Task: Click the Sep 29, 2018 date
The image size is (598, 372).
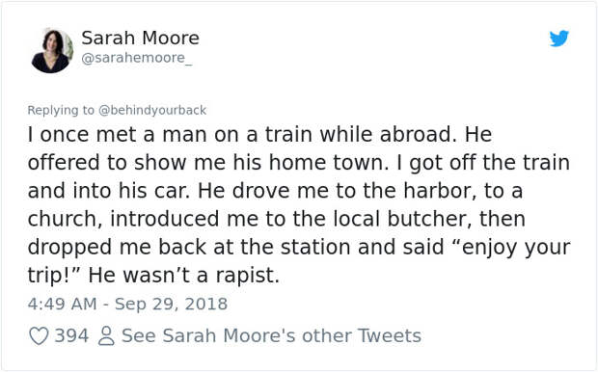Action: pos(172,304)
